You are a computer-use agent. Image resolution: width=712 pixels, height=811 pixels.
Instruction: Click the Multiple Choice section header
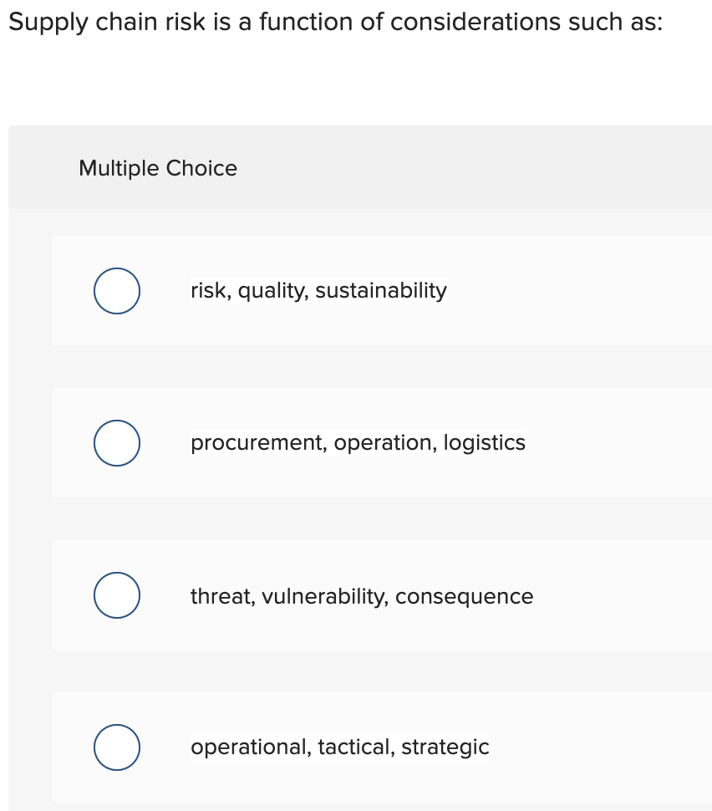click(x=158, y=168)
